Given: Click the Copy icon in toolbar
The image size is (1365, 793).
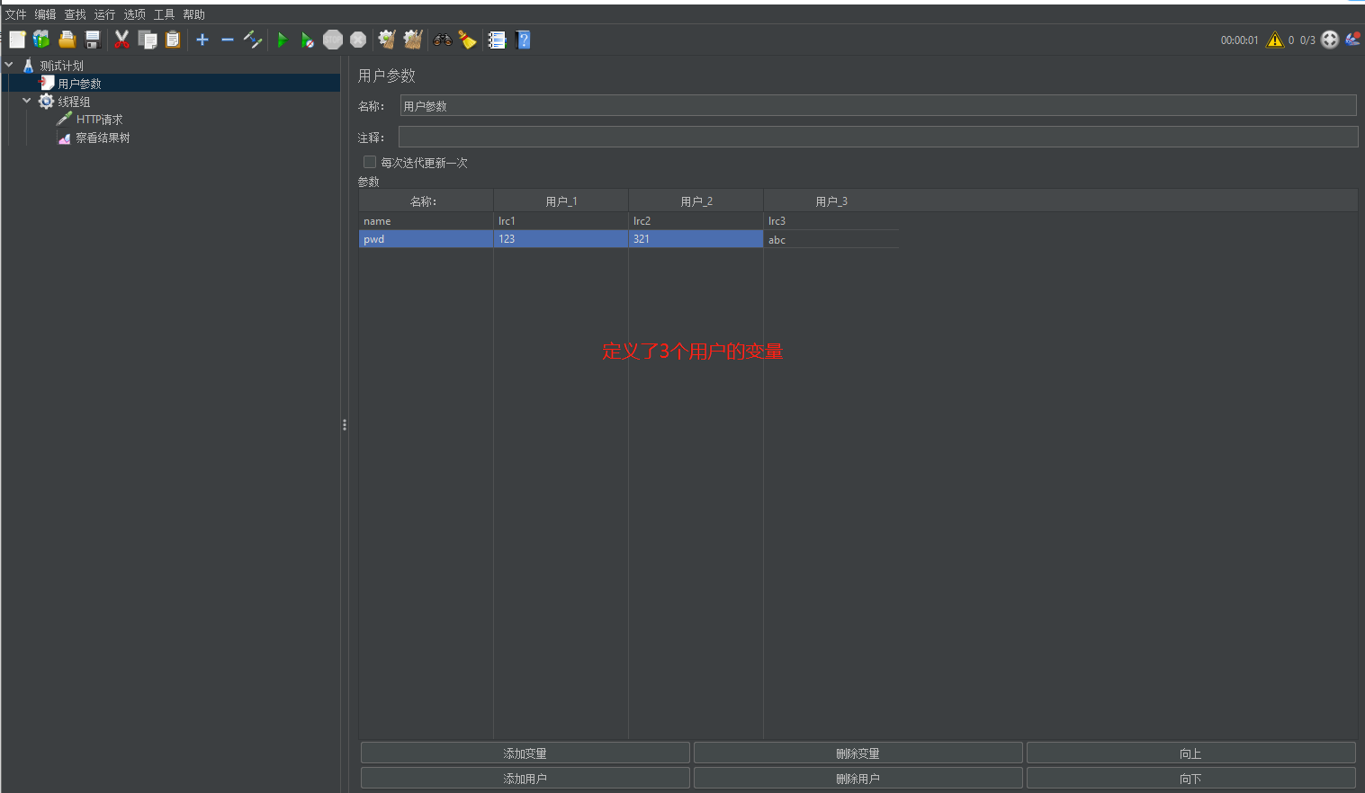Looking at the screenshot, I should point(148,40).
